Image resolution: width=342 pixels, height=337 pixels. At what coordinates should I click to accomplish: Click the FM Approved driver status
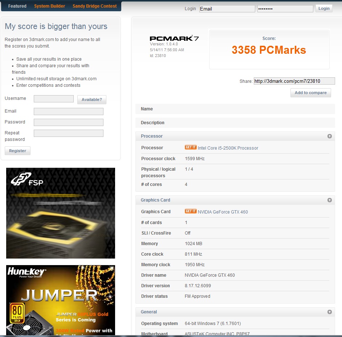[198, 296]
